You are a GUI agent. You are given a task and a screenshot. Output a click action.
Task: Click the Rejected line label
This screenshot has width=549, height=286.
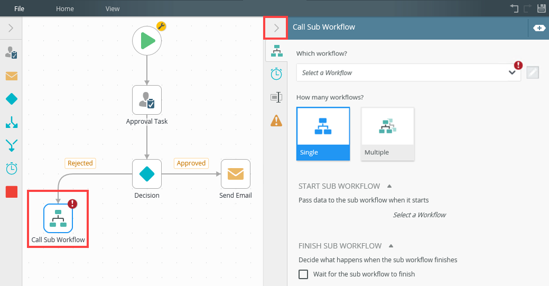click(80, 163)
